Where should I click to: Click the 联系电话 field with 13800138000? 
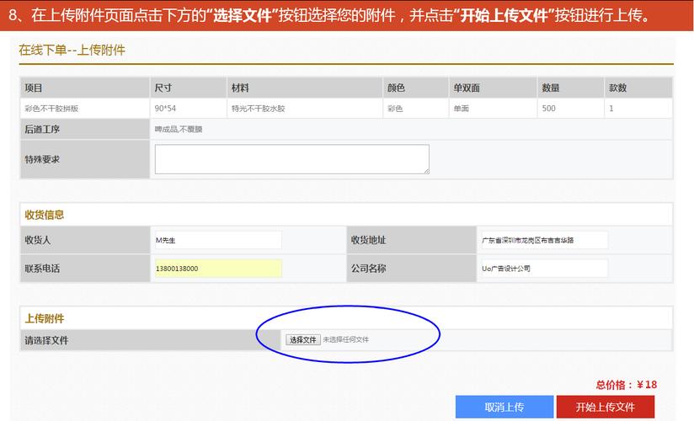coord(218,269)
